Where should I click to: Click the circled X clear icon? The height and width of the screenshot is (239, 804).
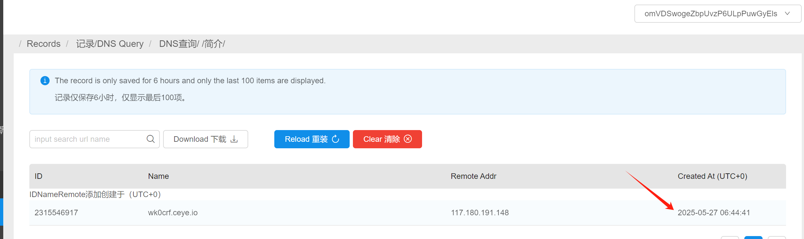408,139
